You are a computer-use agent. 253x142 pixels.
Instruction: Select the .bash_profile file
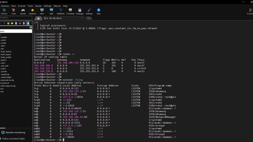(6, 57)
